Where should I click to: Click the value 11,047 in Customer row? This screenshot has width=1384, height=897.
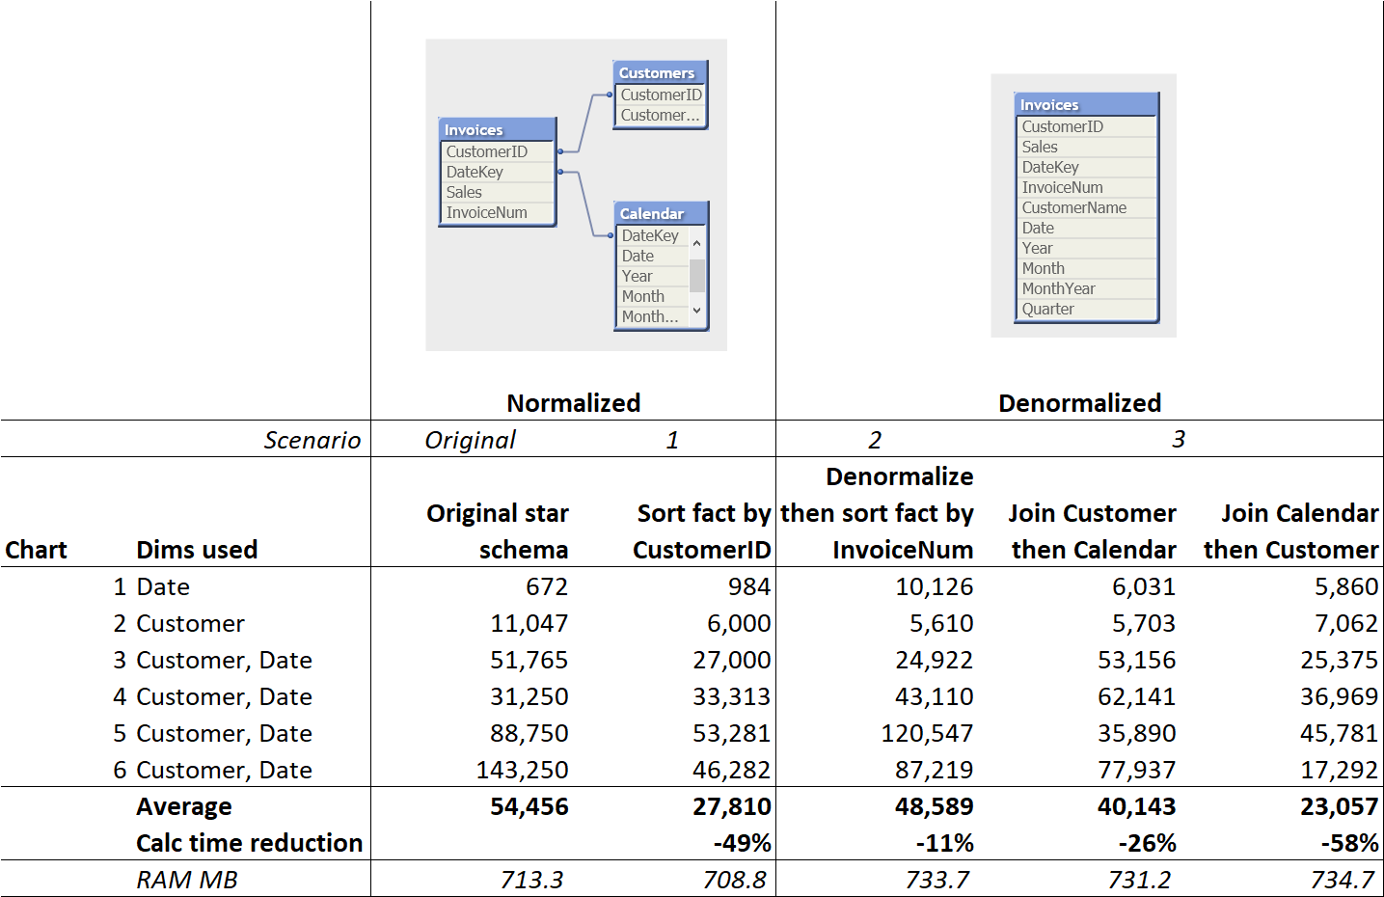click(529, 623)
